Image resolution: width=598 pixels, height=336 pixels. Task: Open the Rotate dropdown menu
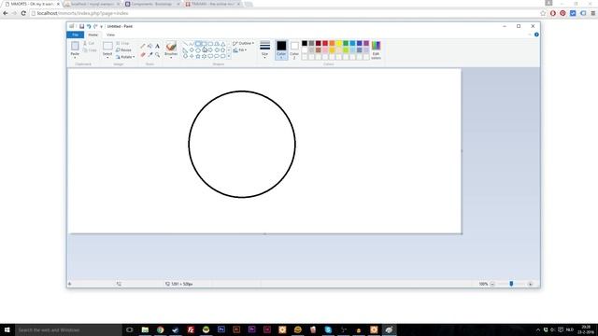[x=125, y=57]
